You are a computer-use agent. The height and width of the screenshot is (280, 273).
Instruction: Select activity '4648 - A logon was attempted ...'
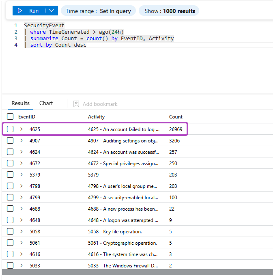(123, 220)
